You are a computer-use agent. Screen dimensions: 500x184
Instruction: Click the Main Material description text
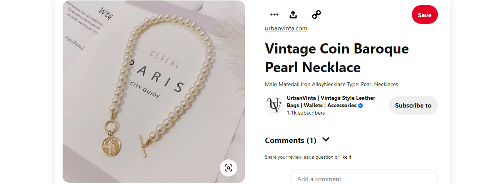pos(331,85)
